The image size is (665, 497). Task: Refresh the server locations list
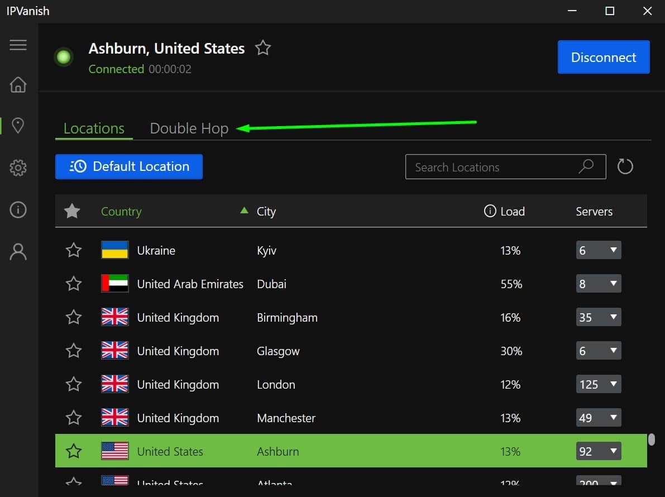(x=625, y=166)
